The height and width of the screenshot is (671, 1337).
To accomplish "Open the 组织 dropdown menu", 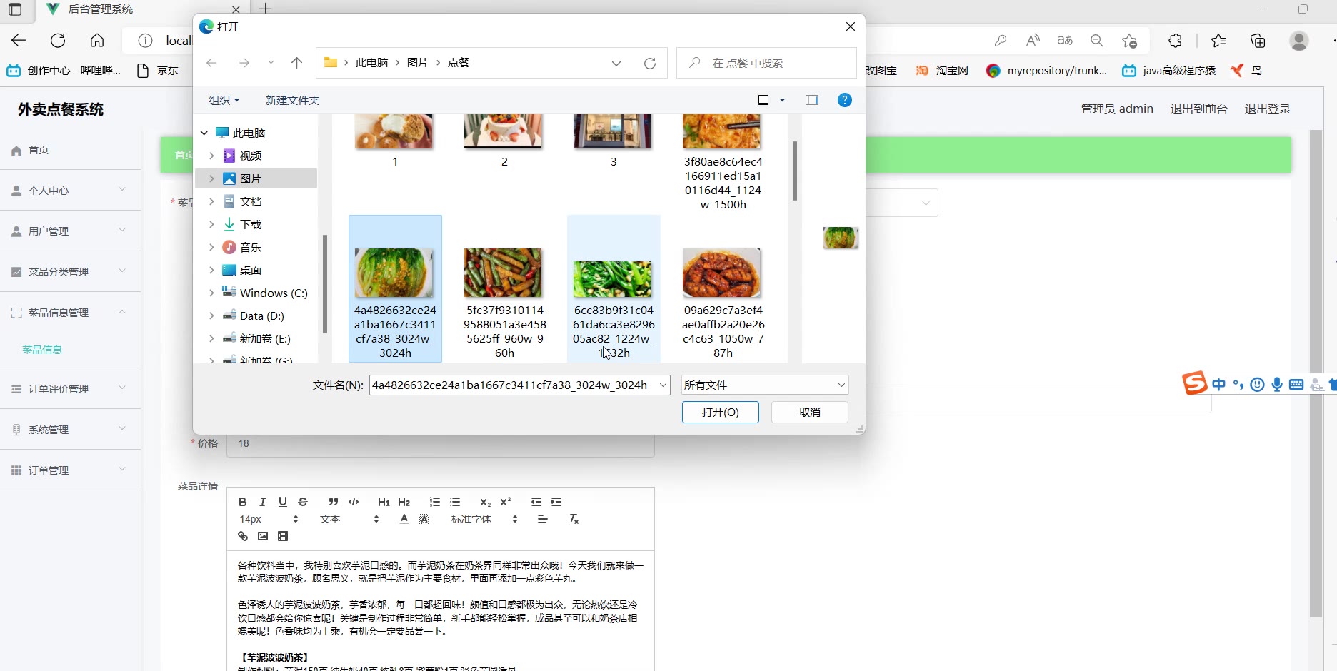I will coord(224,101).
